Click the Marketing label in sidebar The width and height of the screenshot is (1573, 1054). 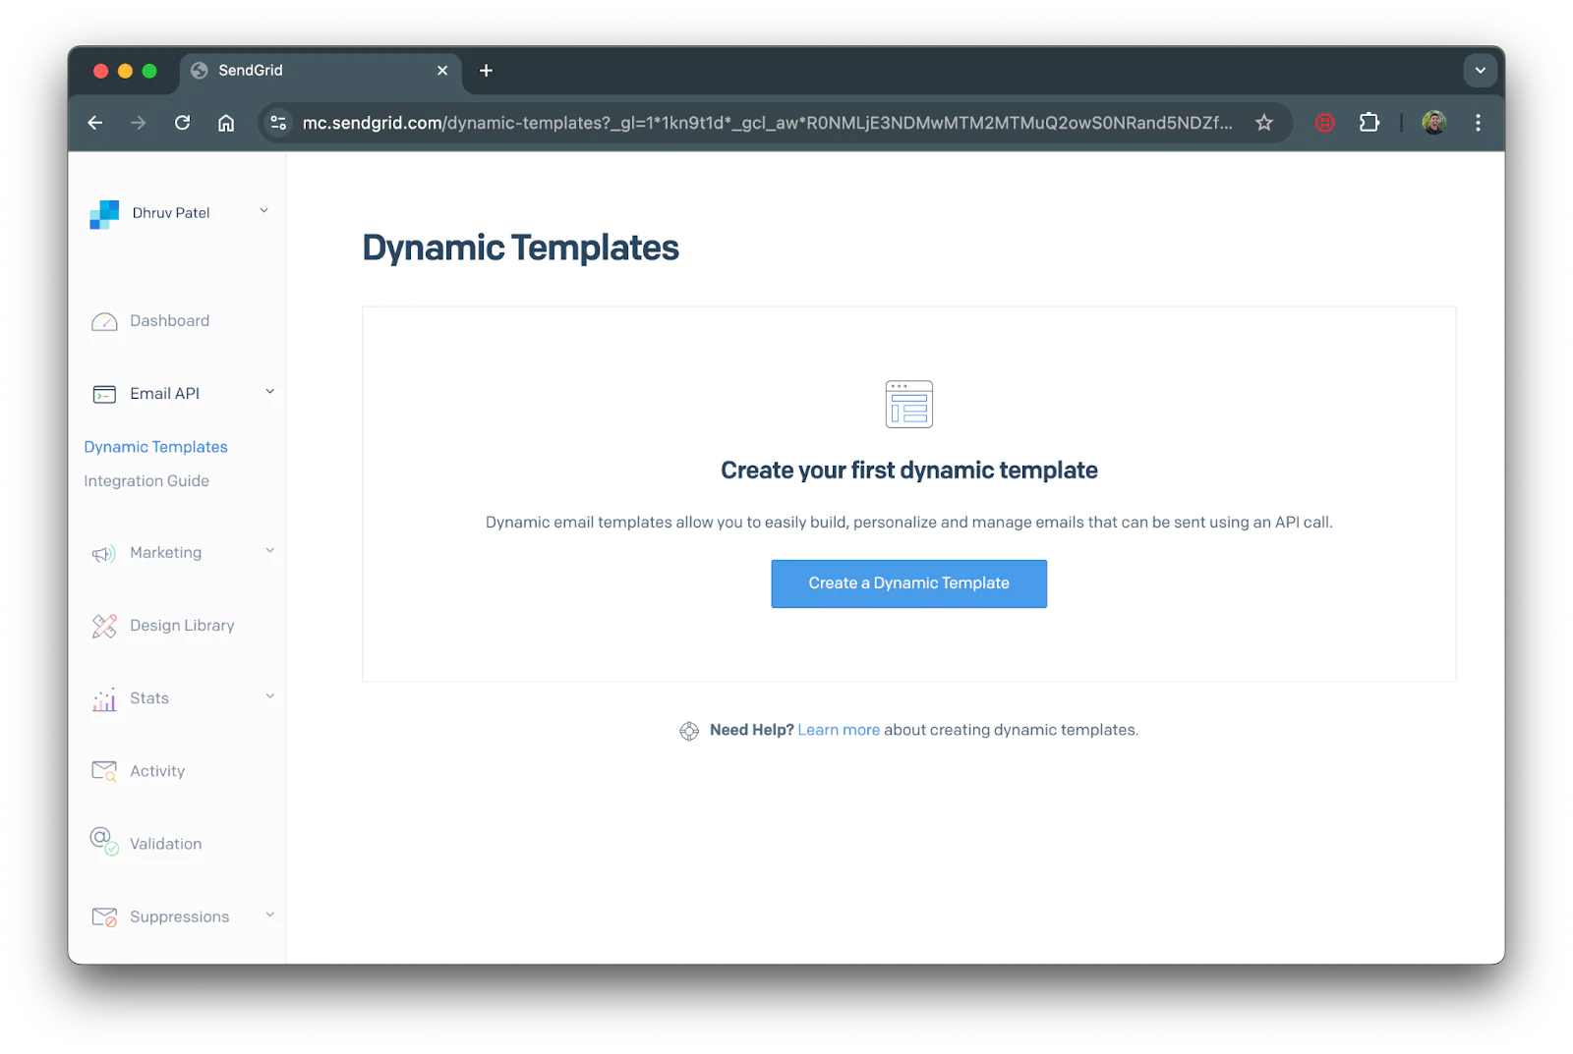165,553
